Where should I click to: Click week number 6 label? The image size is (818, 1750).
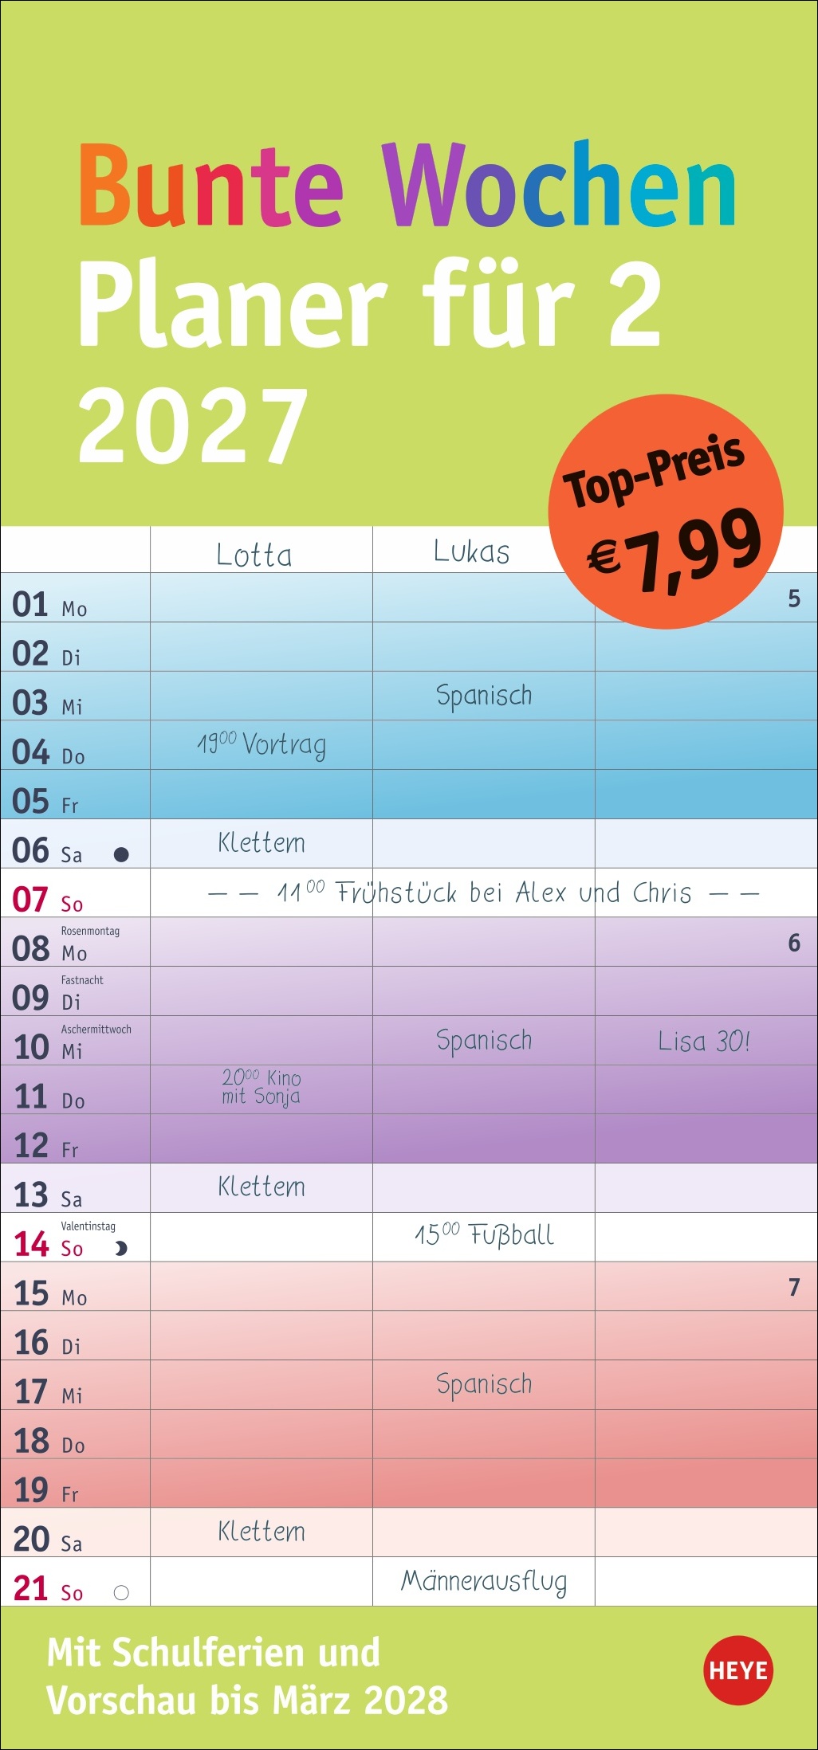(x=794, y=943)
